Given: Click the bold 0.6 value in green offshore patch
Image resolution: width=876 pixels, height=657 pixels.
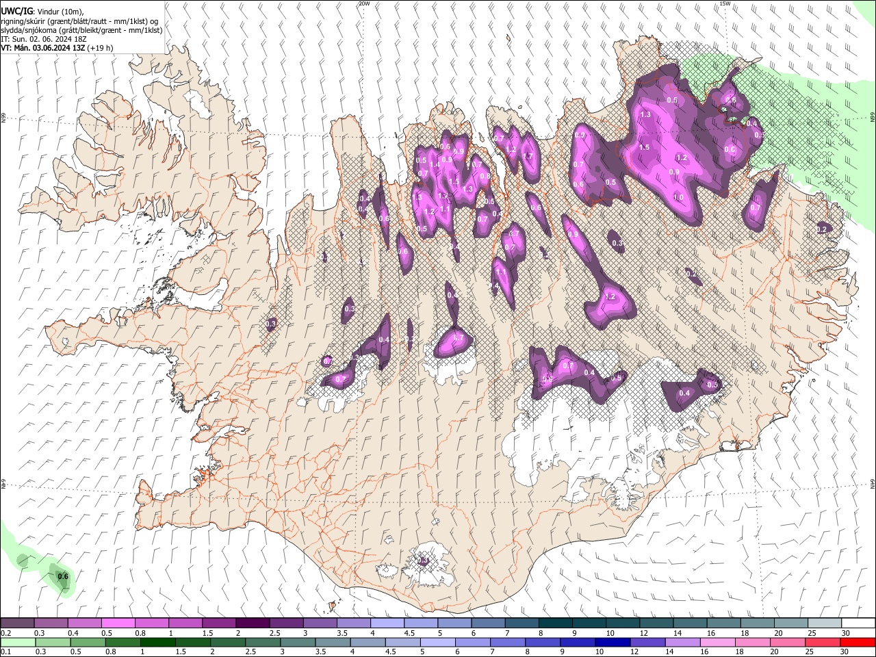Looking at the screenshot, I should tap(63, 576).
